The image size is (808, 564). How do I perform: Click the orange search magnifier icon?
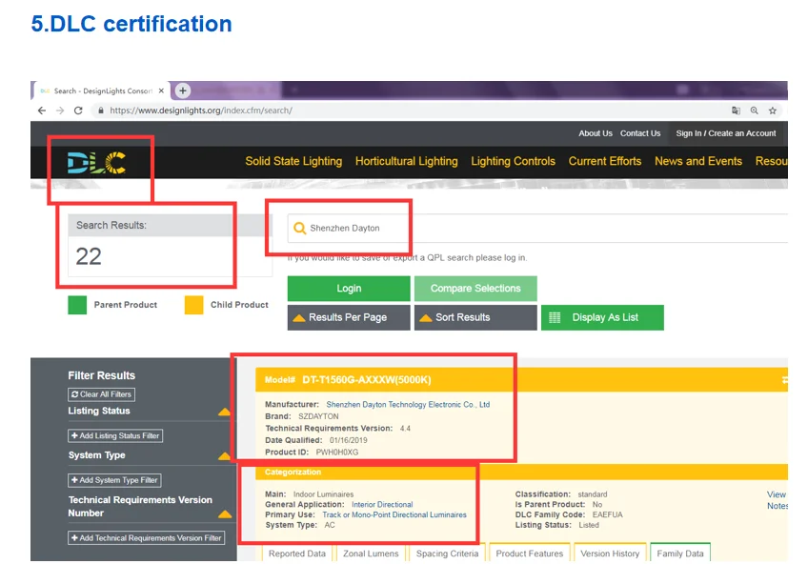299,229
